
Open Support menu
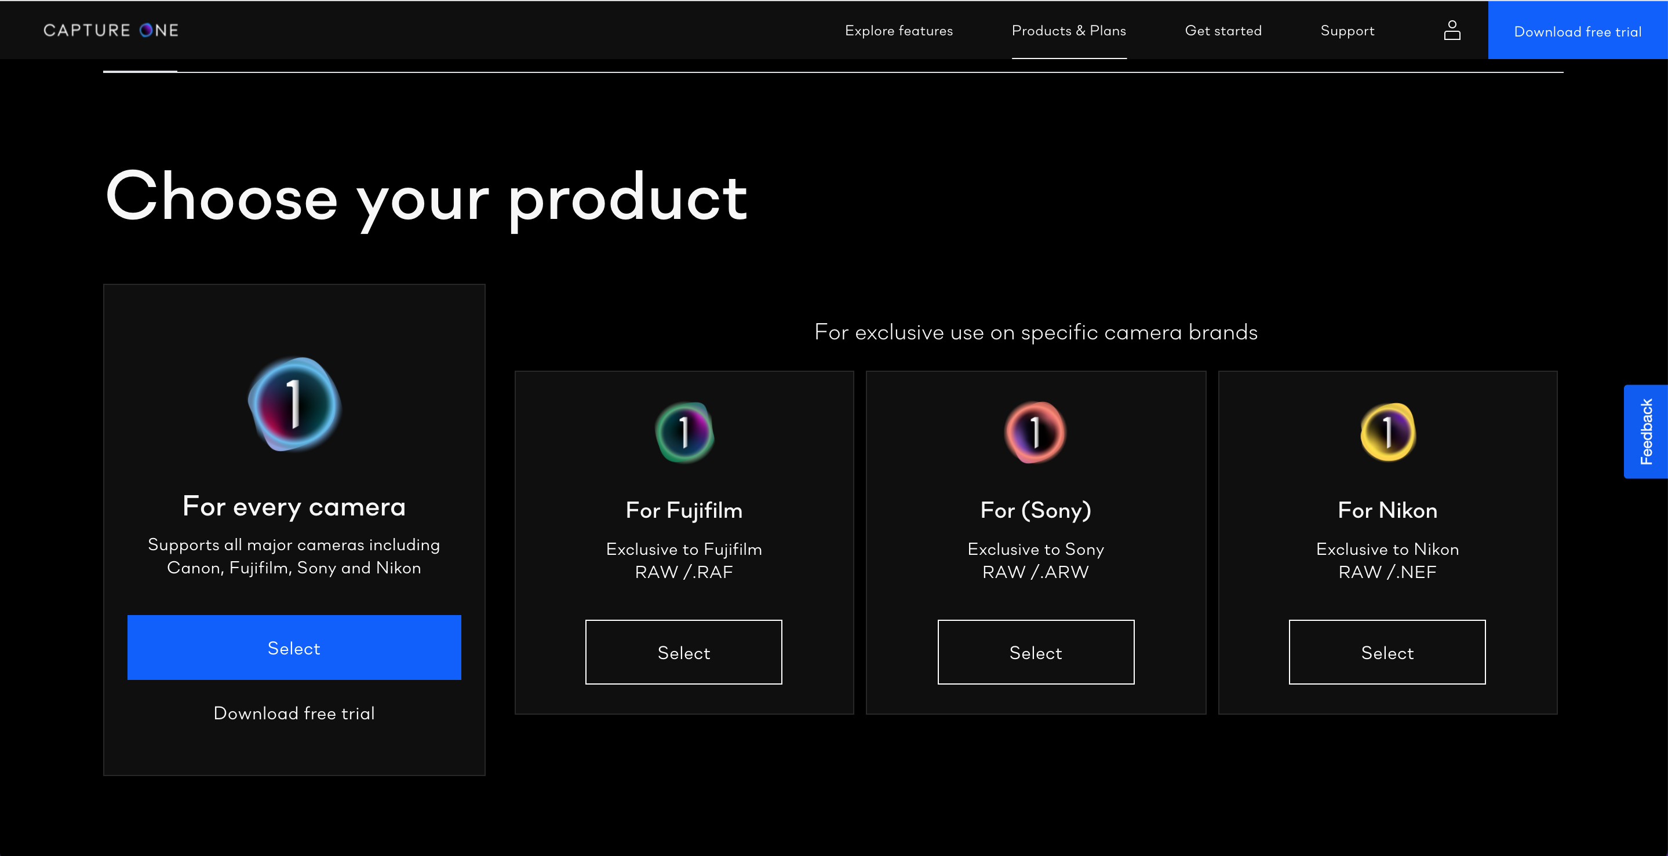(1347, 31)
